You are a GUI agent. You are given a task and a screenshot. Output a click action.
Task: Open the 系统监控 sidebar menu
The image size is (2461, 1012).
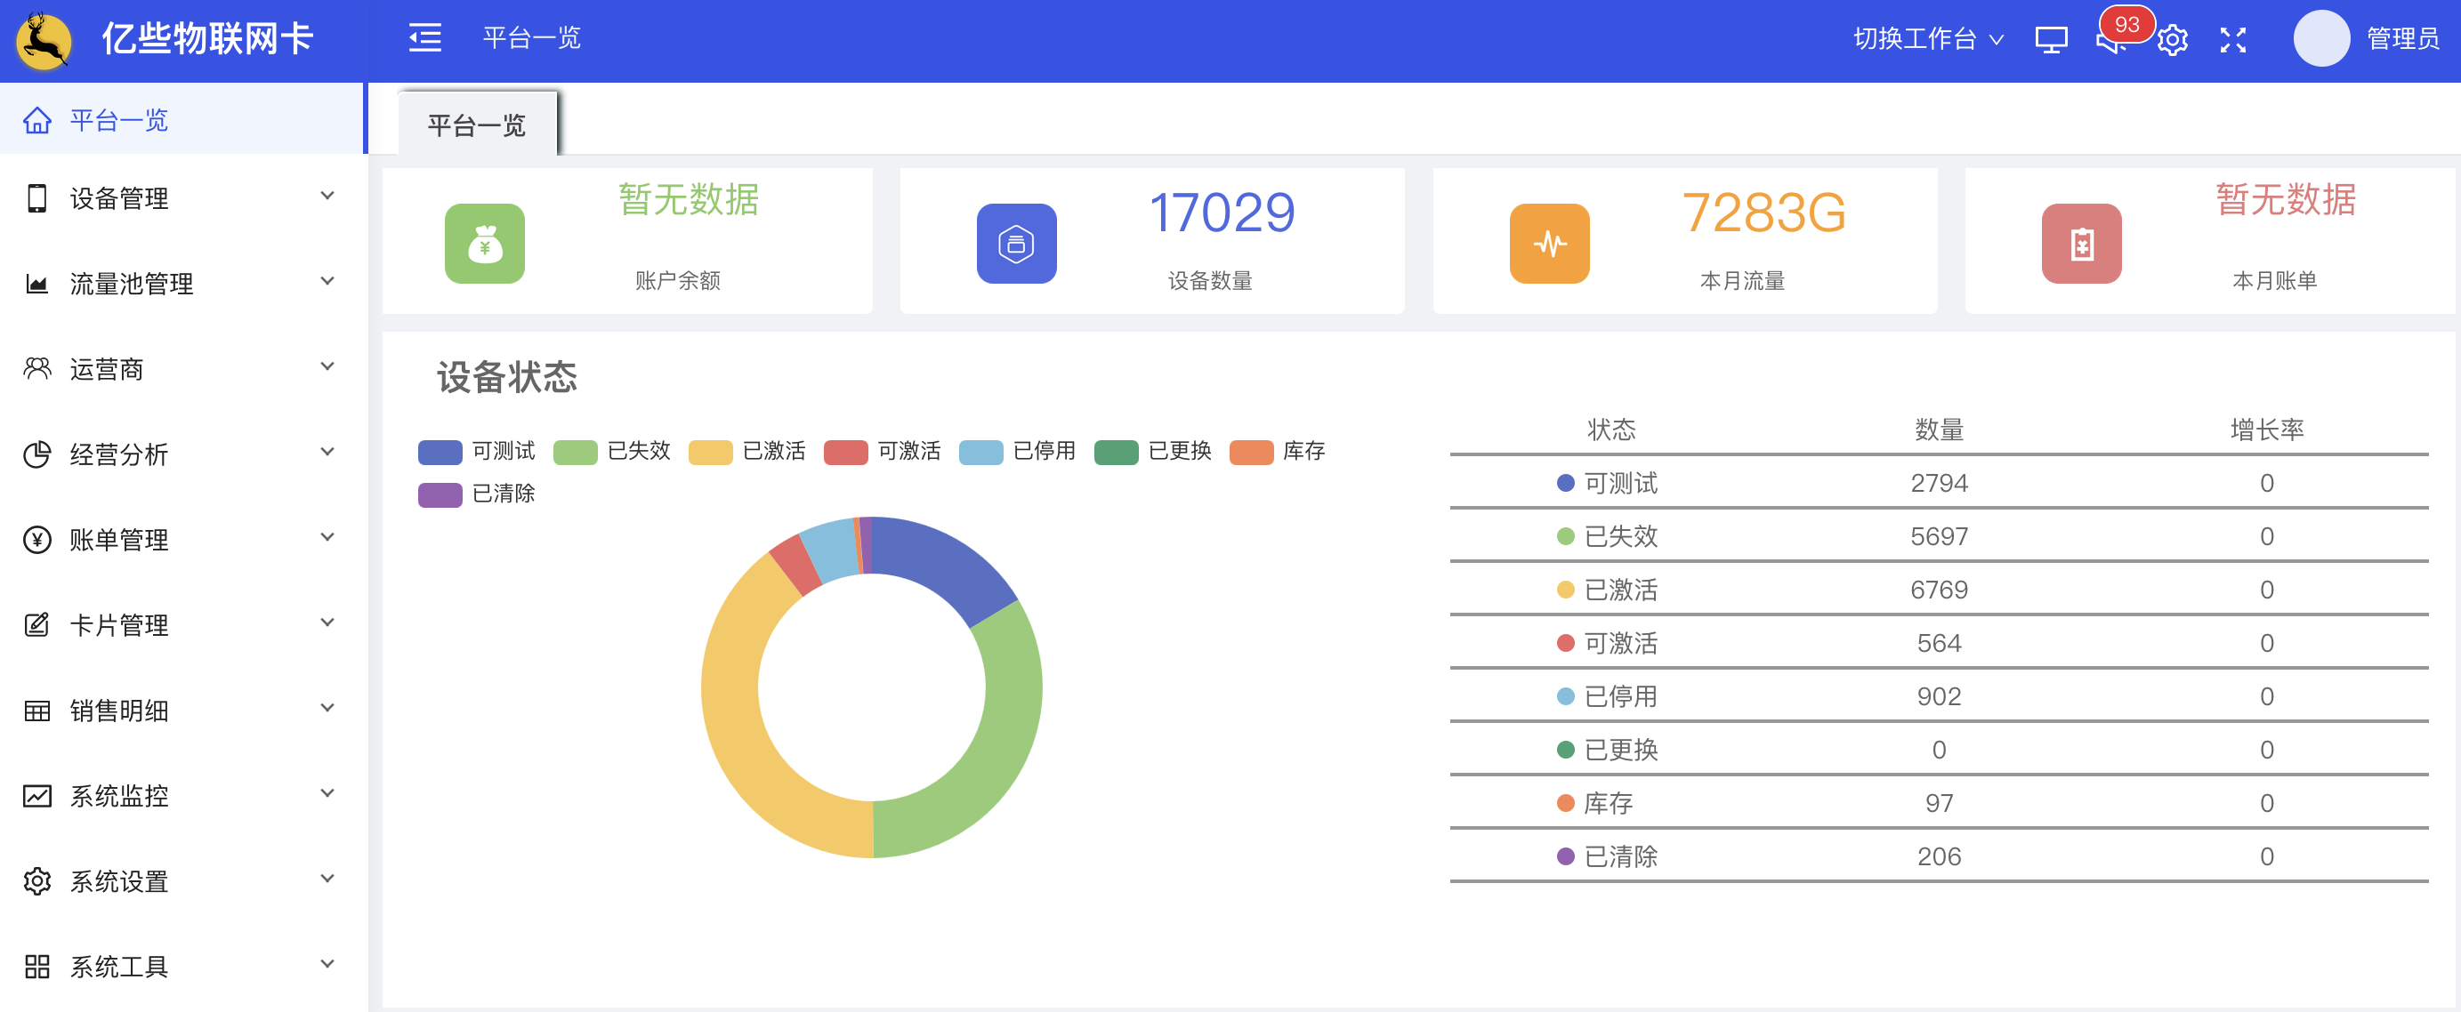182,795
